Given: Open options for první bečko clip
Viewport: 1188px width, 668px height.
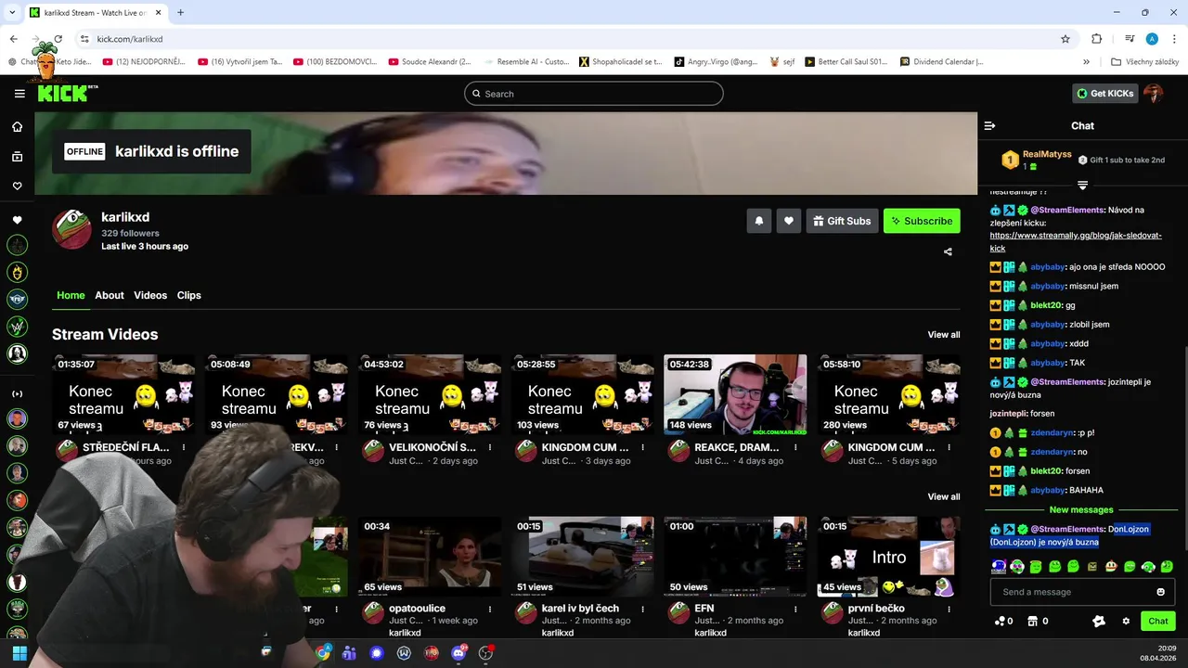Looking at the screenshot, I should pos(949,609).
